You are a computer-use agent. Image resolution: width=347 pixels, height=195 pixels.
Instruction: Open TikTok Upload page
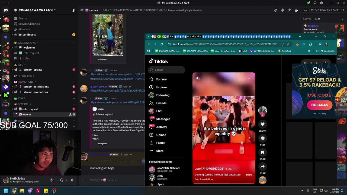tap(161, 135)
